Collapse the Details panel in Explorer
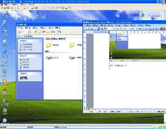This screenshot has width=166, height=129. (40, 74)
